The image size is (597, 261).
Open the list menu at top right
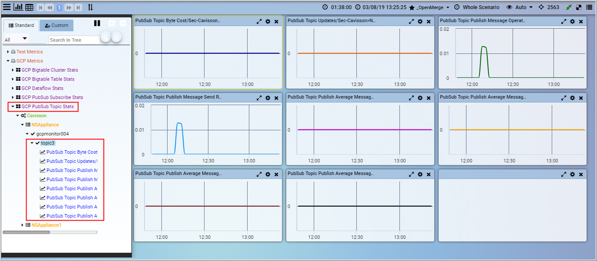point(589,7)
